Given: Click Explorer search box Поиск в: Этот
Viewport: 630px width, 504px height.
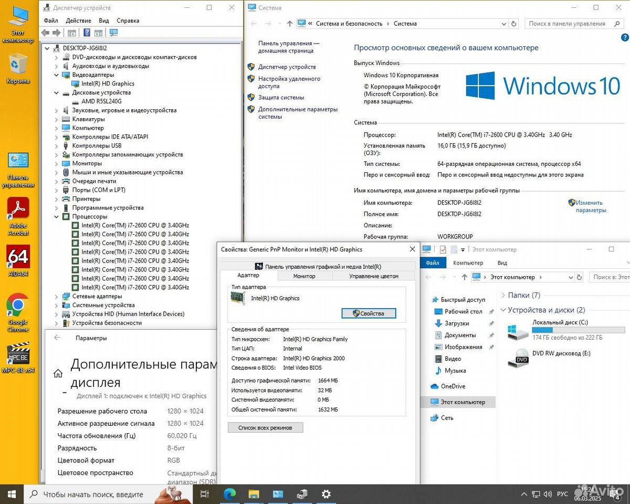Looking at the screenshot, I should tap(608, 277).
